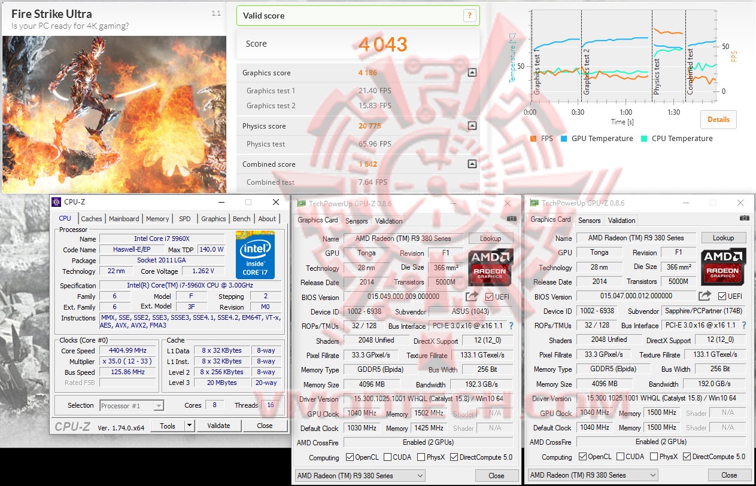The height and width of the screenshot is (486, 756).
Task: Switch to the Caches tab in CPU-Z
Action: [x=92, y=219]
